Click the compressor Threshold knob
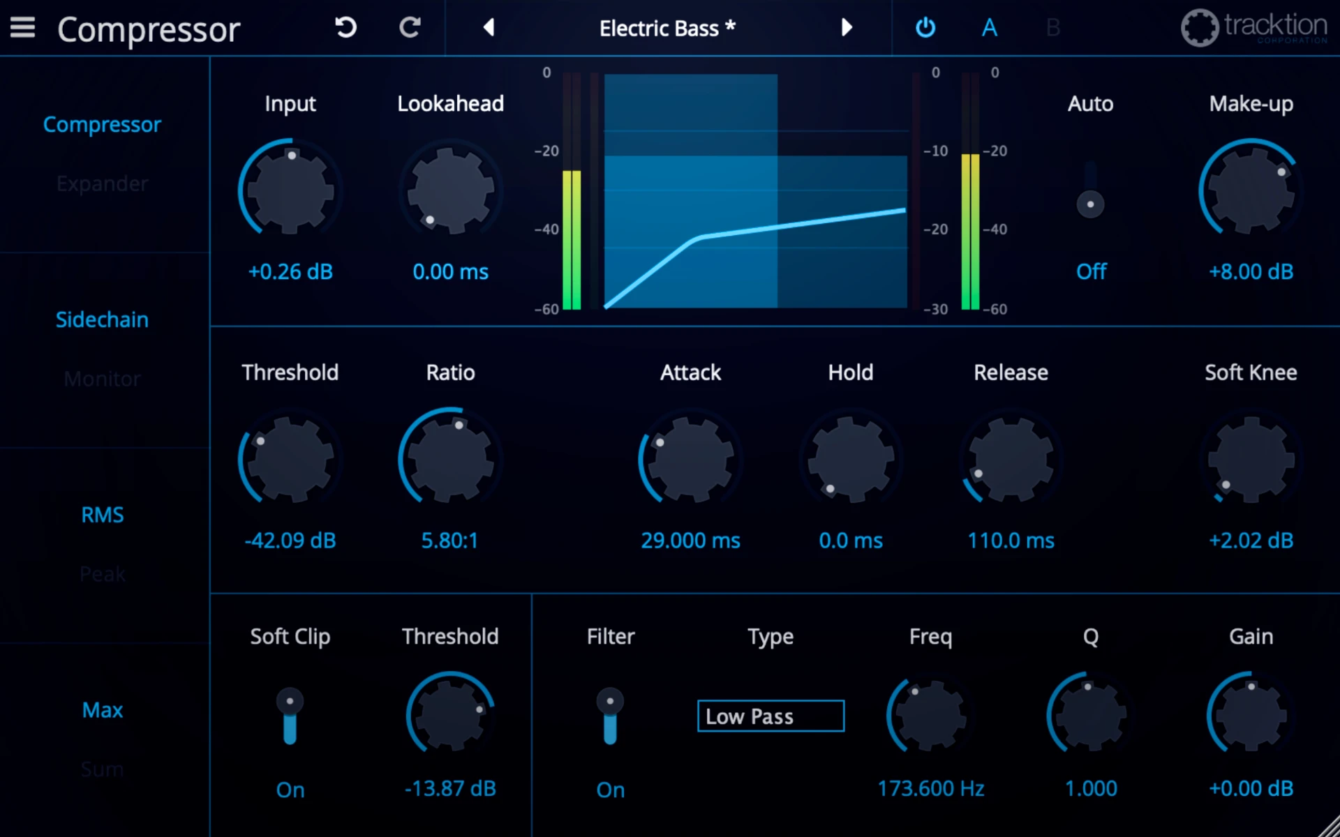 pos(290,459)
